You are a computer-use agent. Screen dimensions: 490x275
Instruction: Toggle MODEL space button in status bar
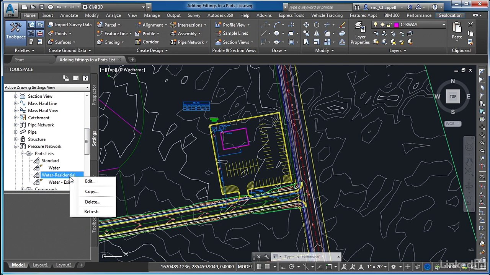pos(245,267)
